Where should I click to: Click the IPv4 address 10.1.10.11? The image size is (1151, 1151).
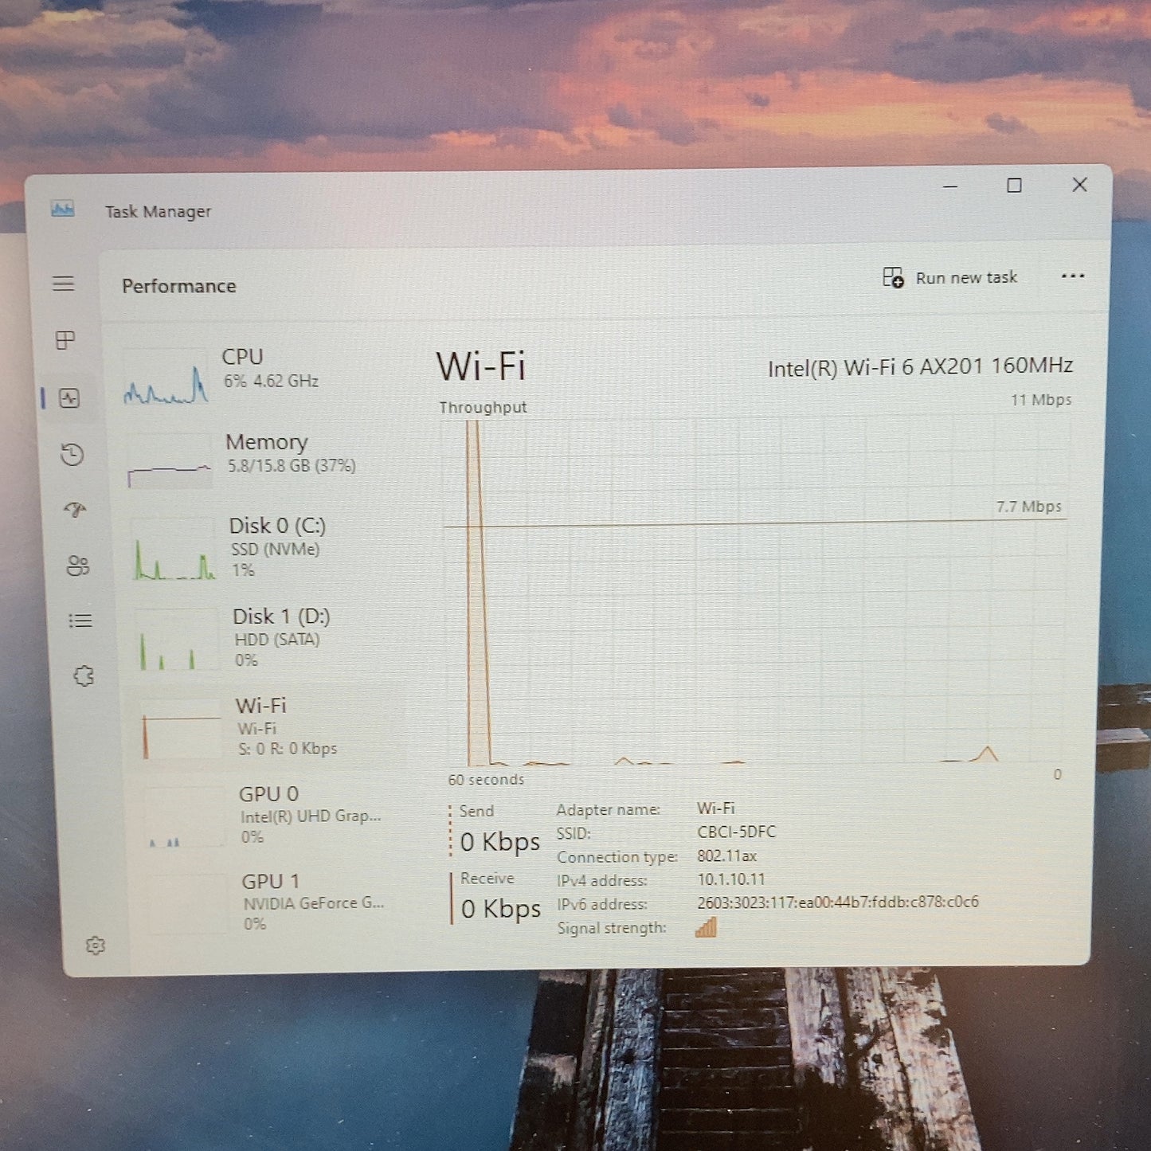pyautogui.click(x=731, y=879)
